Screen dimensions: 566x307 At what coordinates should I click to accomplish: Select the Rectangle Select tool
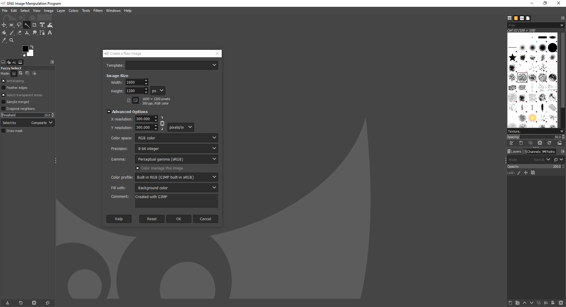pyautogui.click(x=11, y=25)
